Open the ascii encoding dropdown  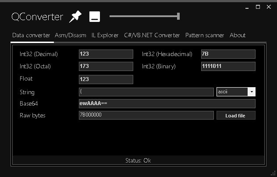click(x=236, y=92)
